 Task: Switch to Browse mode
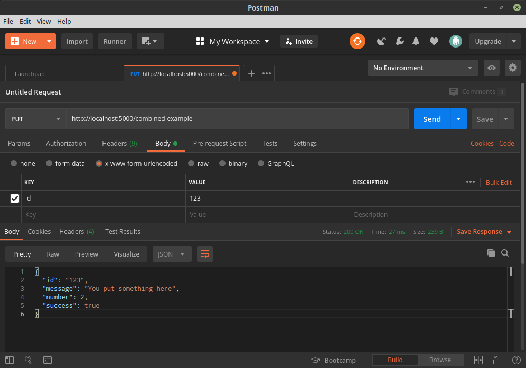[x=440, y=360]
